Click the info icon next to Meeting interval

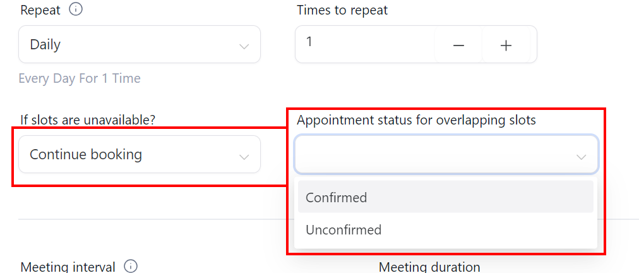(x=131, y=267)
